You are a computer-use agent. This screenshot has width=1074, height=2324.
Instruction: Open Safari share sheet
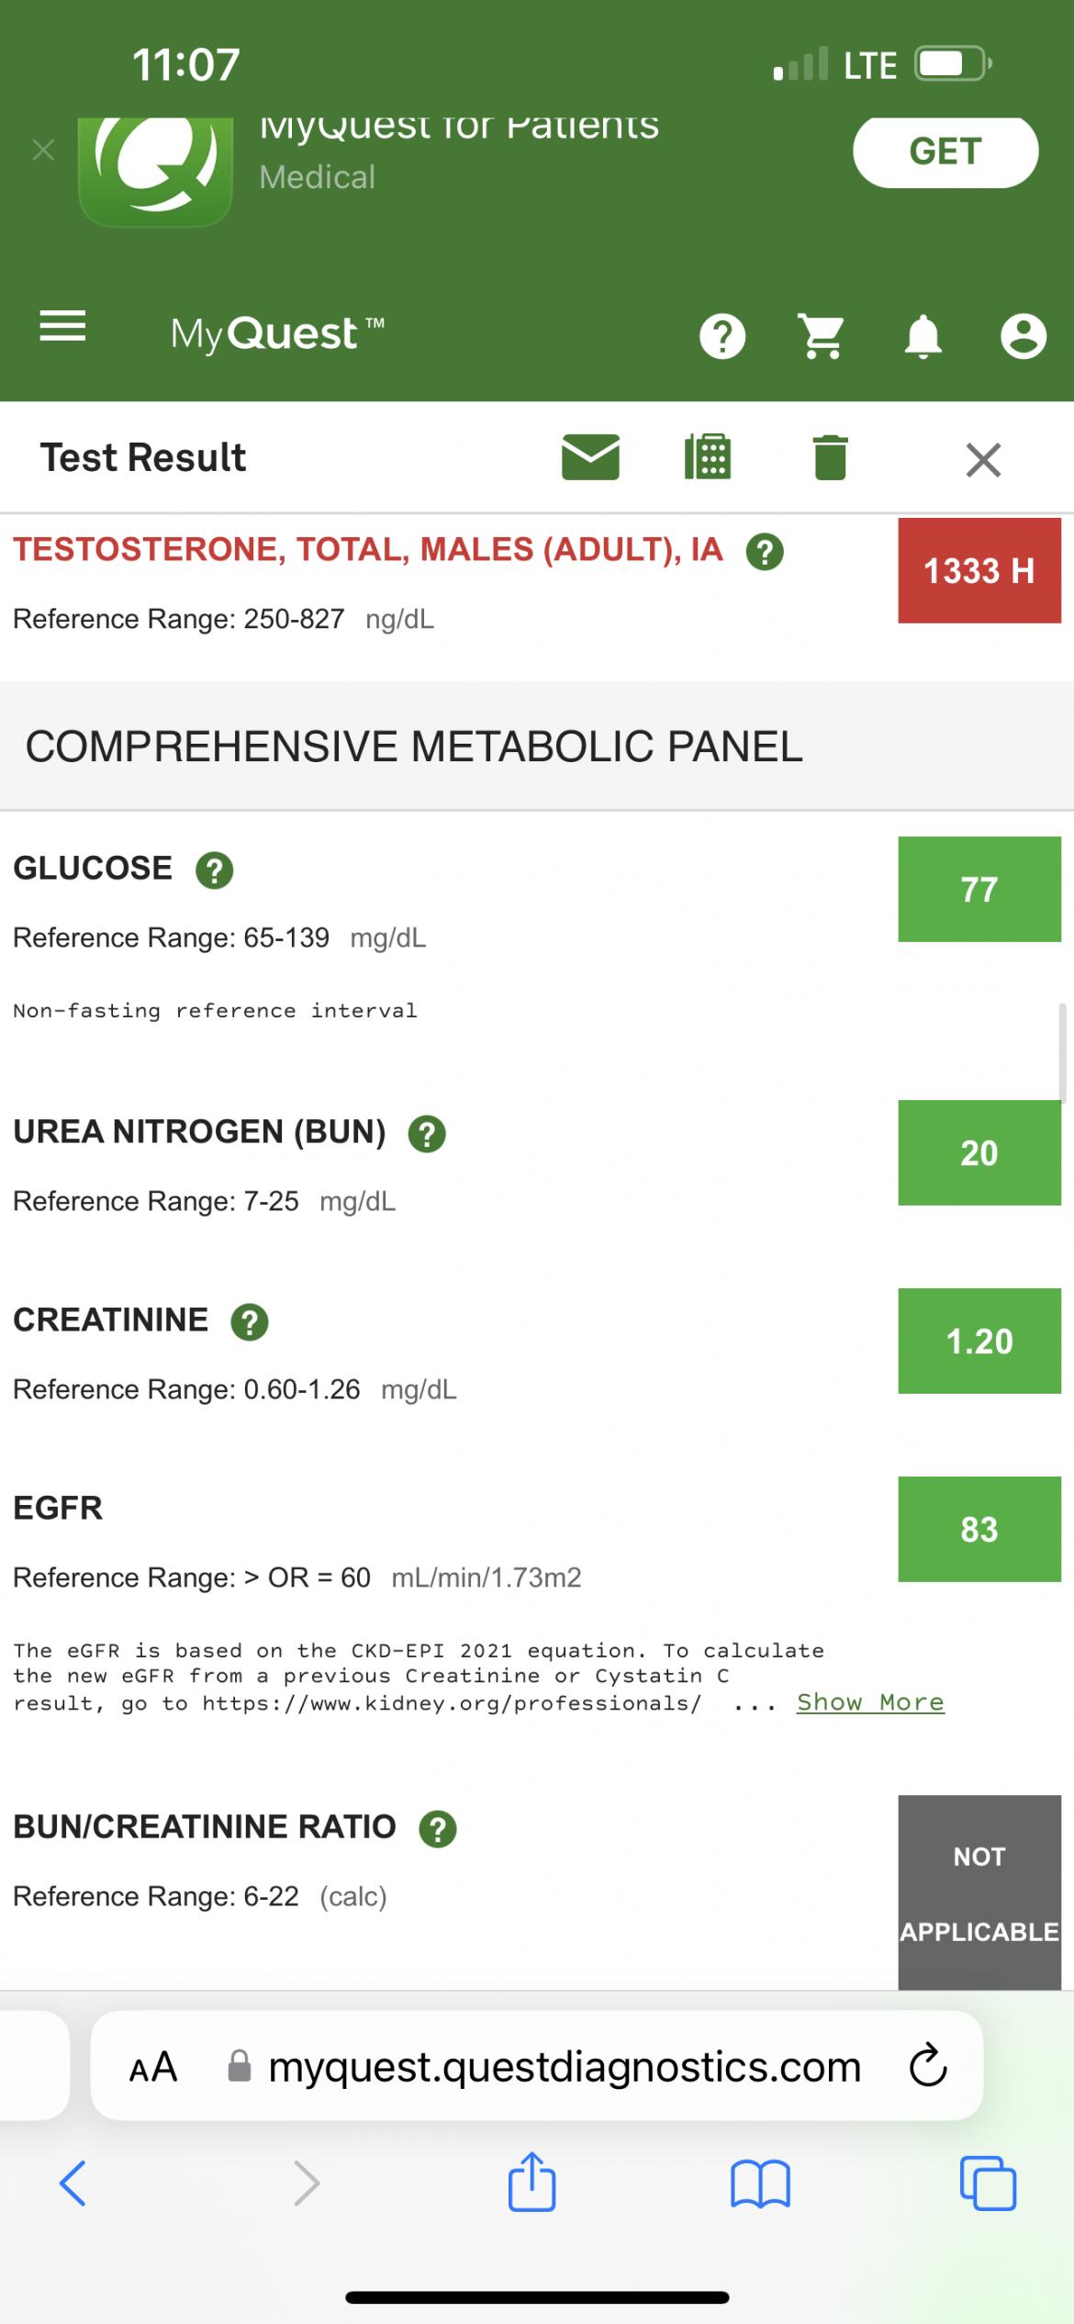pyautogui.click(x=532, y=2182)
